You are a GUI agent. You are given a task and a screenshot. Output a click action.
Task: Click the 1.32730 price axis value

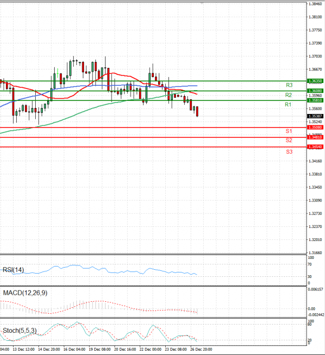point(315,213)
